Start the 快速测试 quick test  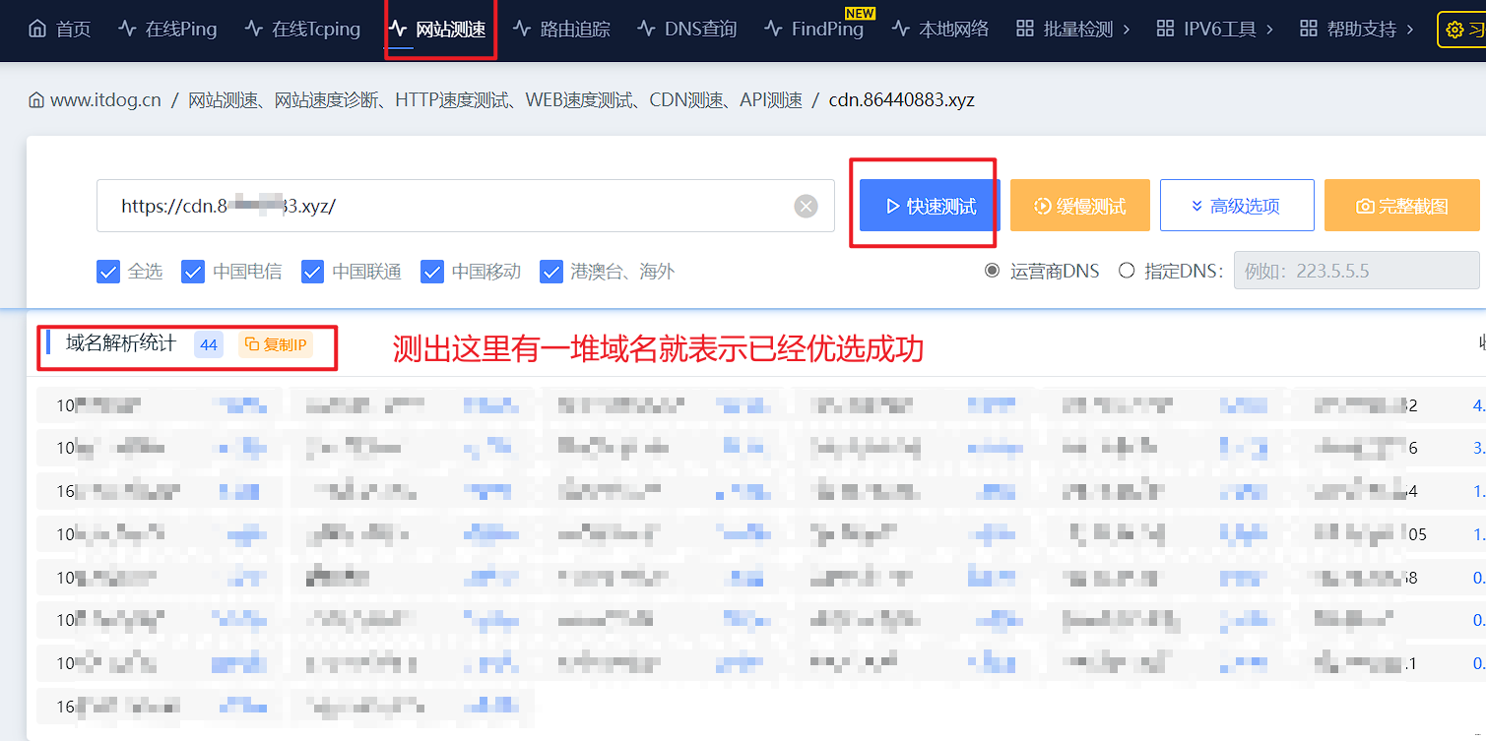[x=930, y=206]
